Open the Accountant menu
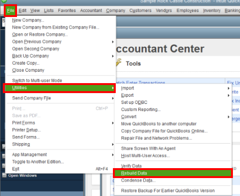This screenshot has height=196, width=240. [x=91, y=10]
